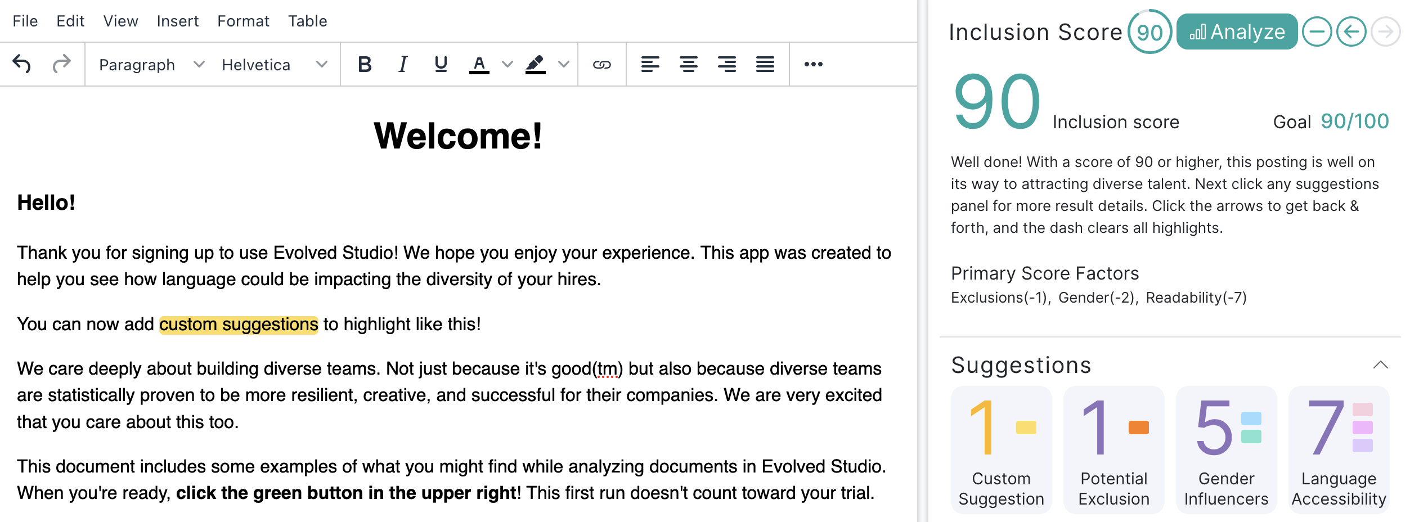This screenshot has width=1410, height=522.
Task: Open the highlight color dropdown arrow
Action: point(564,64)
